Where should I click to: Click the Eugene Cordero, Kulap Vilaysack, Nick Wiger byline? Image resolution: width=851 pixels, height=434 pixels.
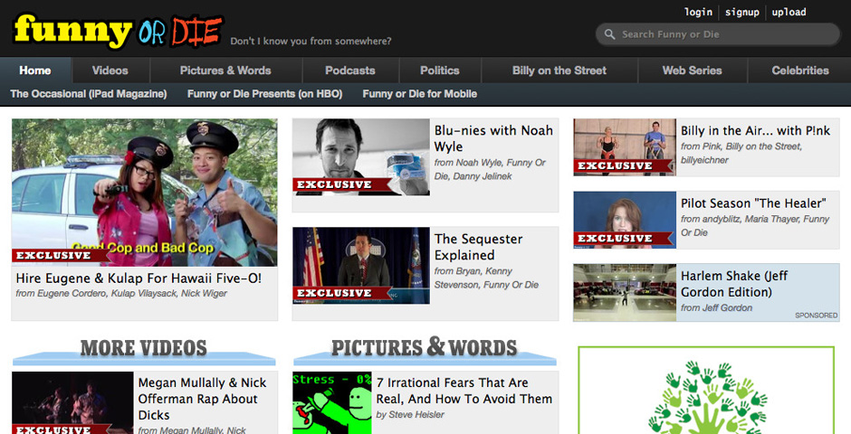(121, 293)
